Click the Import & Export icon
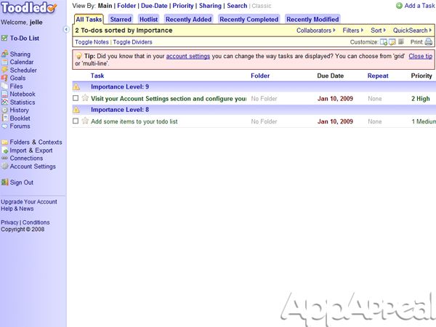The height and width of the screenshot is (327, 436). click(4, 150)
